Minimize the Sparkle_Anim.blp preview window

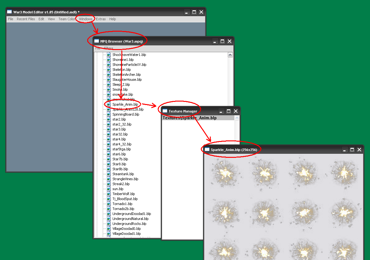[x=345, y=150]
